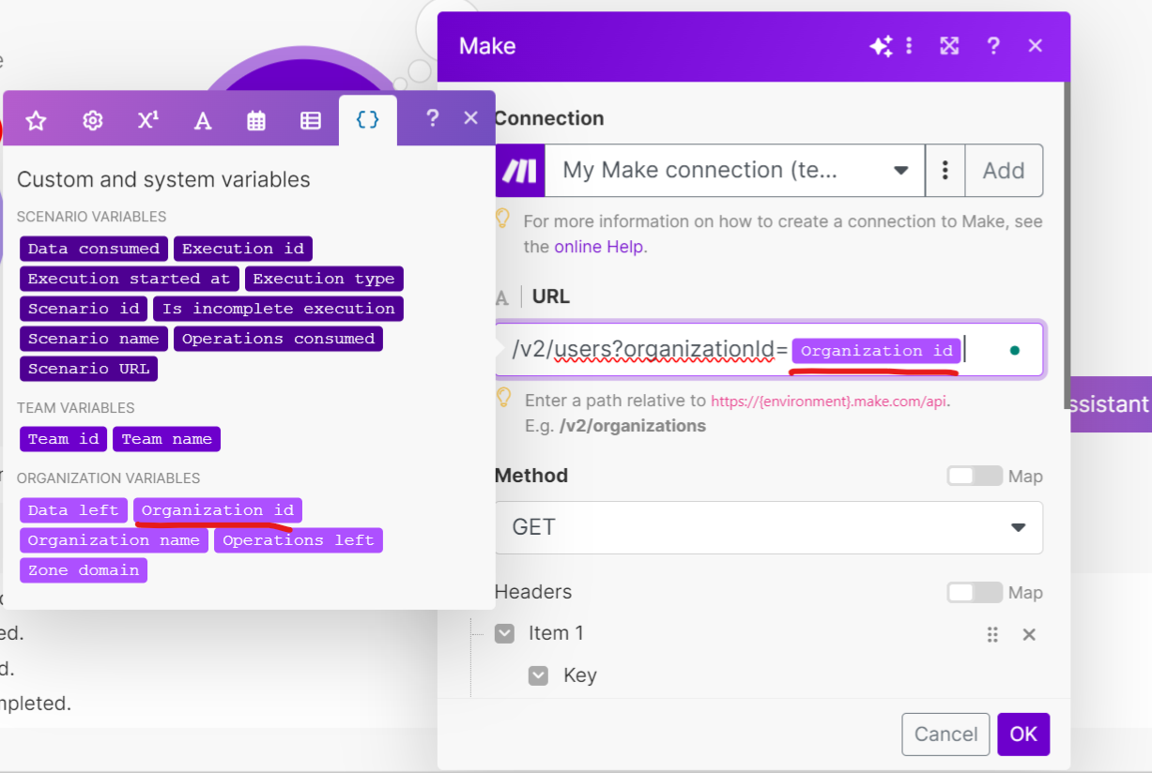The image size is (1152, 773).
Task: Toggle the Headers Map switch
Action: (x=975, y=592)
